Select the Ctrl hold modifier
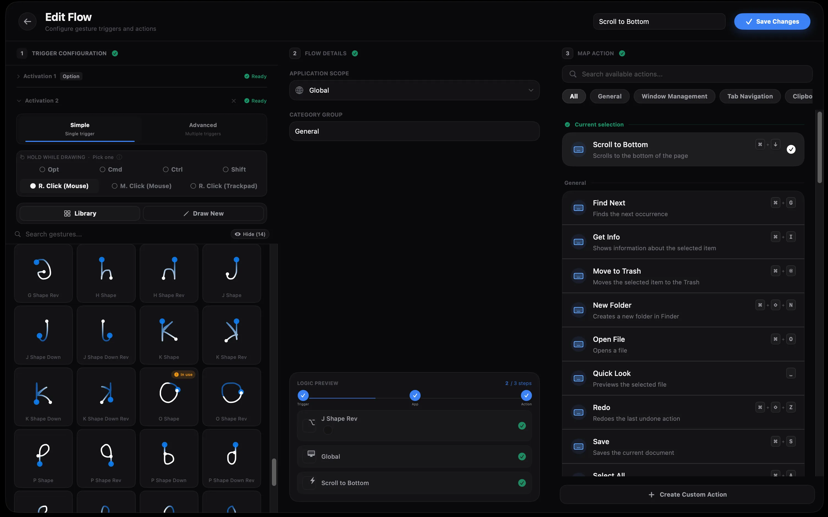Image resolution: width=828 pixels, height=517 pixels. pos(173,170)
